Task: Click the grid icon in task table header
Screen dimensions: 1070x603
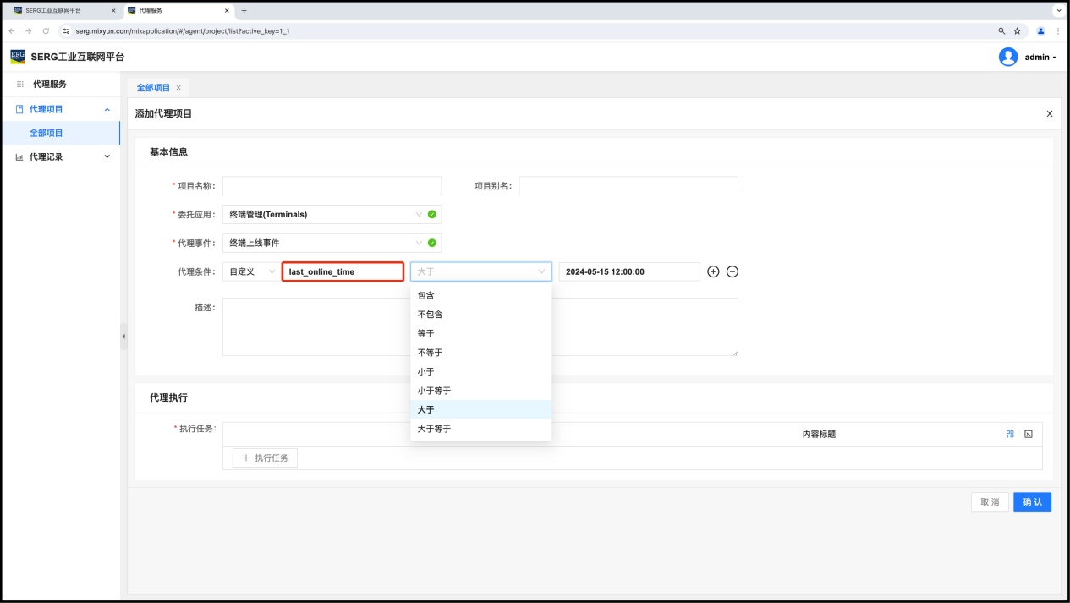Action: tap(1010, 434)
